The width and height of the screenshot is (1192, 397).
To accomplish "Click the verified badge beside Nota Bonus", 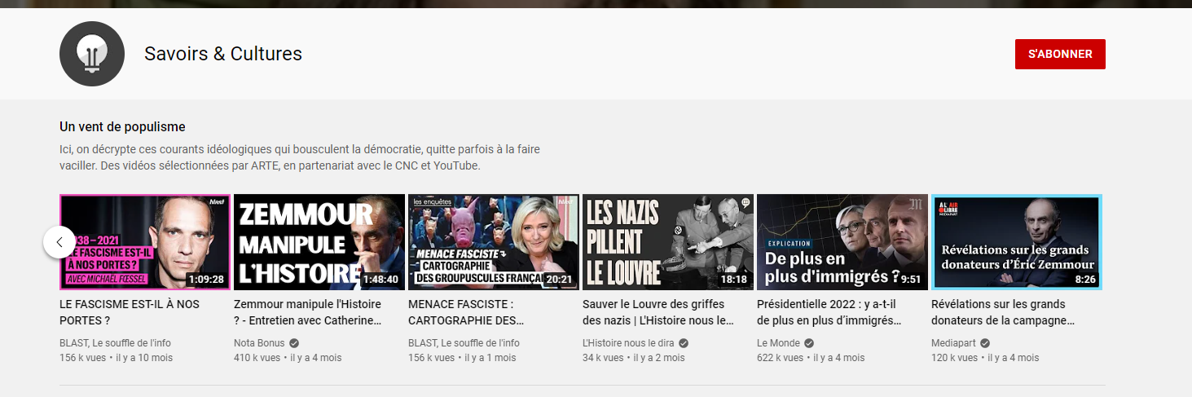I will [x=294, y=343].
